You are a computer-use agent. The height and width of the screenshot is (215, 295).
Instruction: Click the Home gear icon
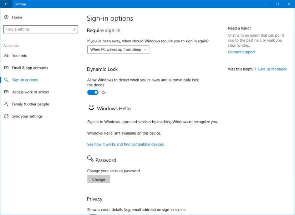6,17
